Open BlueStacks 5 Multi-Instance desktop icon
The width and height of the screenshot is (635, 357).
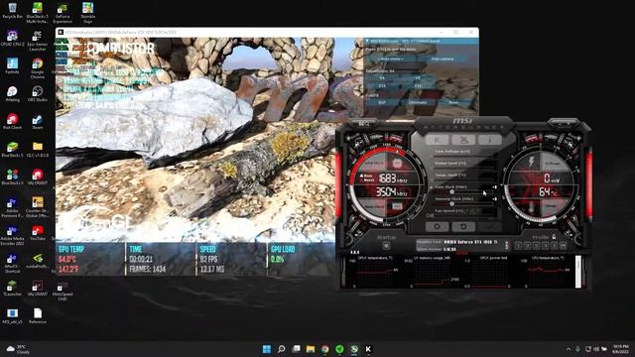pyautogui.click(x=38, y=13)
